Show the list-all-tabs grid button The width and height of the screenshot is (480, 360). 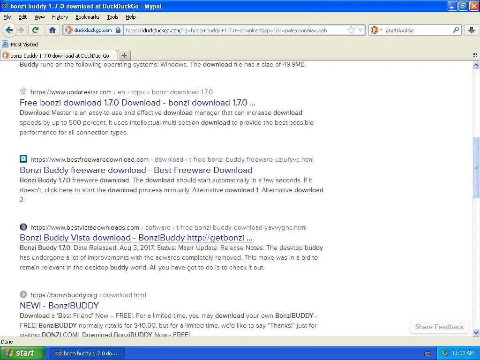[475, 55]
